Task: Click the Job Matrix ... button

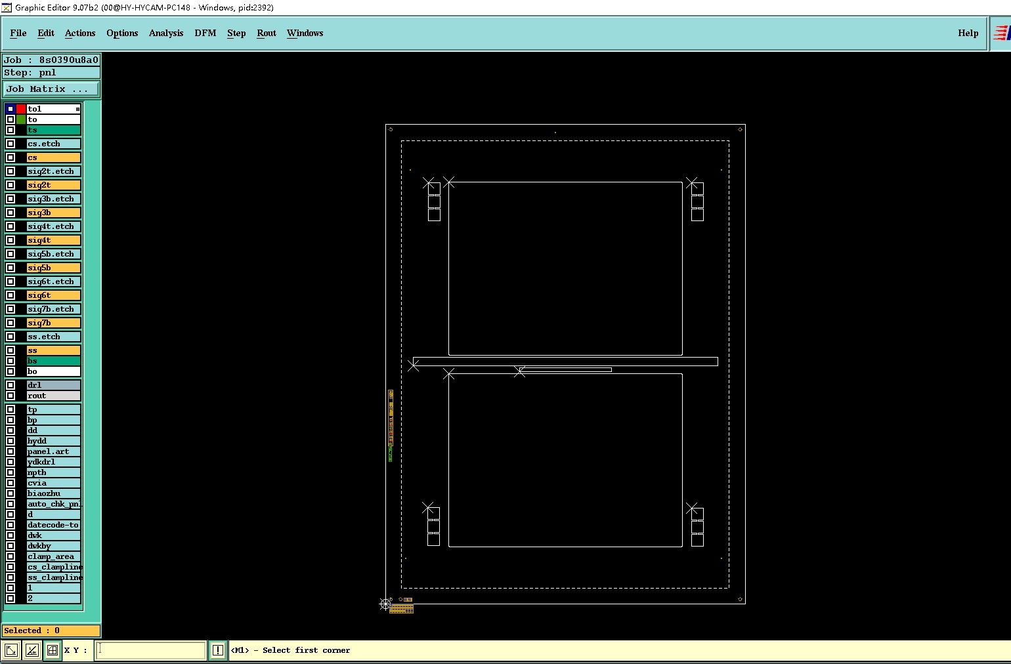Action: pyautogui.click(x=52, y=89)
